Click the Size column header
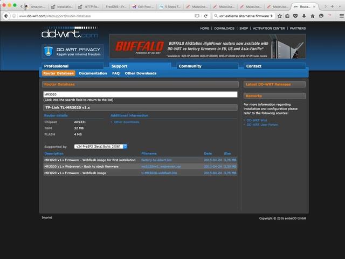This screenshot has width=345, height=259. click(227, 153)
